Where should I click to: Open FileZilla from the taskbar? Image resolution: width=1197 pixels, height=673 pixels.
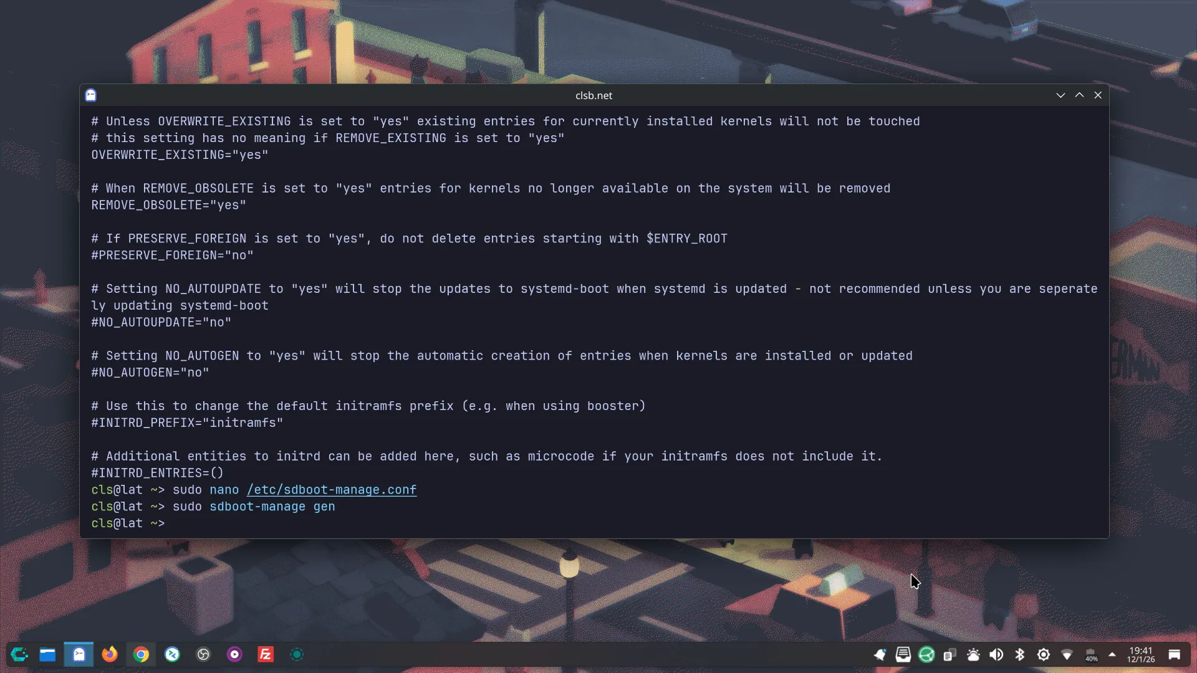pyautogui.click(x=266, y=654)
